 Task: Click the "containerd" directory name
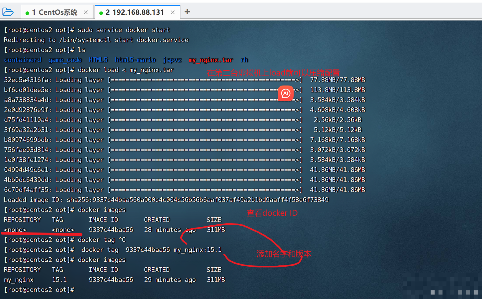click(x=22, y=60)
